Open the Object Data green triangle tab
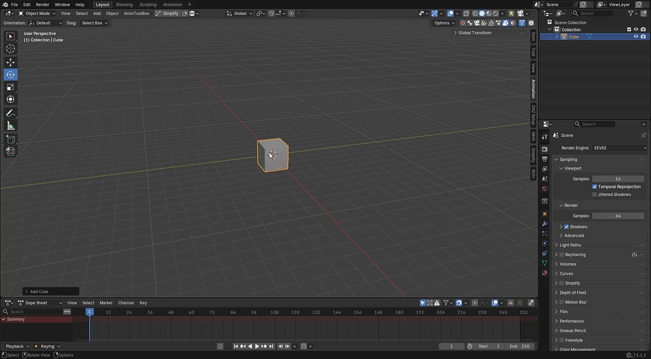This screenshot has width=651, height=359. (x=545, y=263)
